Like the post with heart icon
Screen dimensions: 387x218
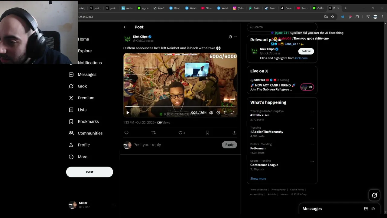[x=180, y=133]
